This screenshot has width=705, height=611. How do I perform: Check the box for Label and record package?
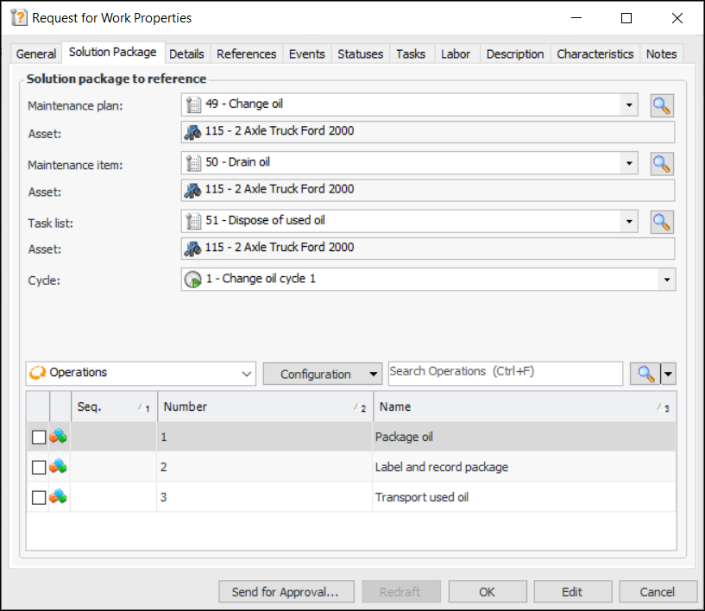(x=39, y=467)
